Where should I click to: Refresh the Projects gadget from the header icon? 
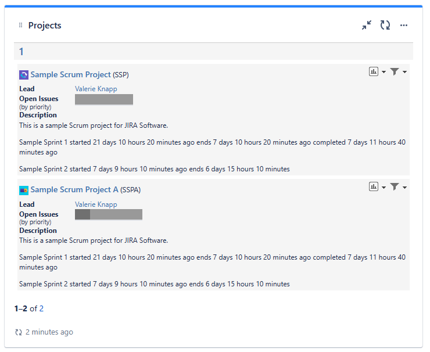point(385,25)
